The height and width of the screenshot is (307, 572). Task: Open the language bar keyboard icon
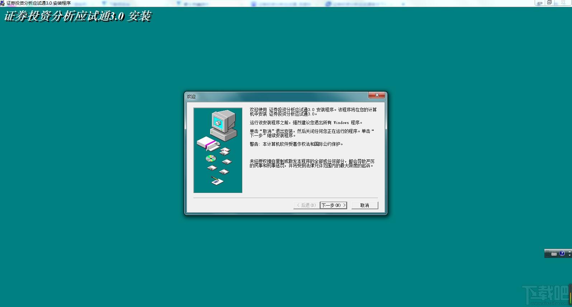pos(554,254)
